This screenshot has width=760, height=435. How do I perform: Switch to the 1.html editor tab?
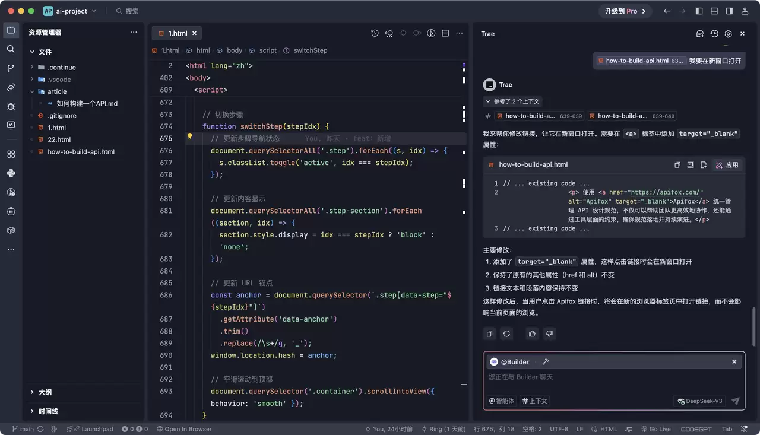[178, 34]
